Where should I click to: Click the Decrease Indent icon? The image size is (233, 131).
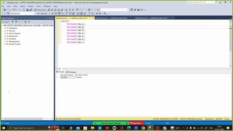tap(97, 13)
